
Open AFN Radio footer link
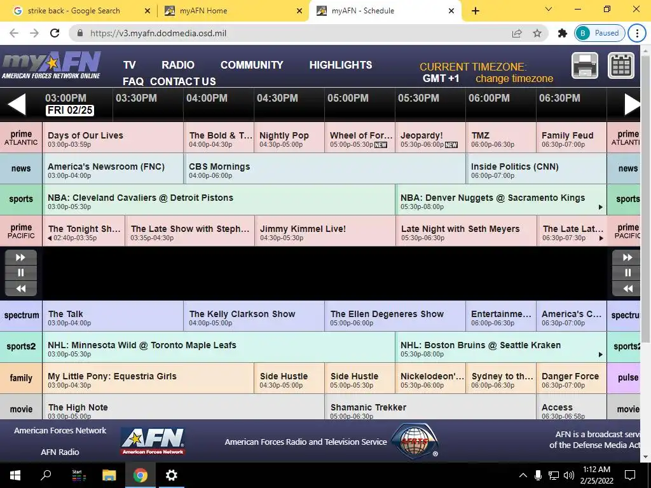60,452
